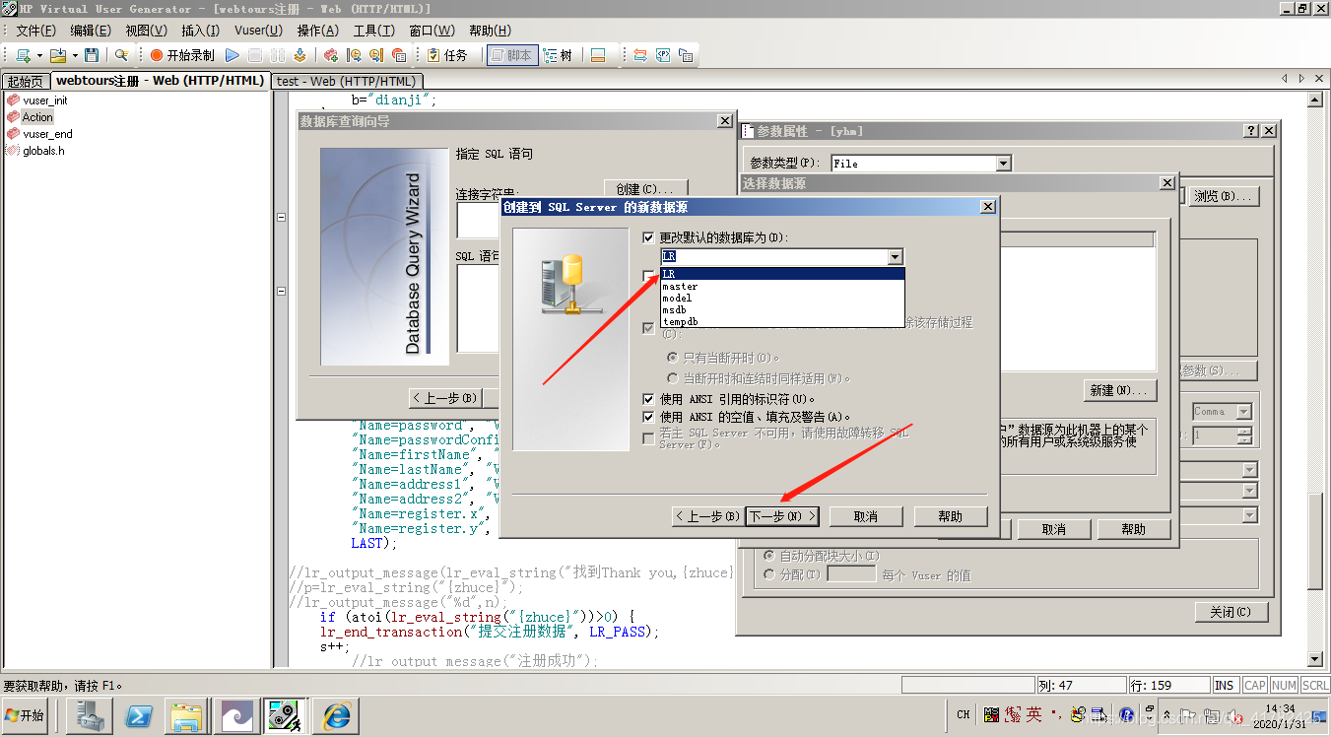1331x737 pixels.
Task: Switch to the 起始页 tab
Action: coord(25,81)
